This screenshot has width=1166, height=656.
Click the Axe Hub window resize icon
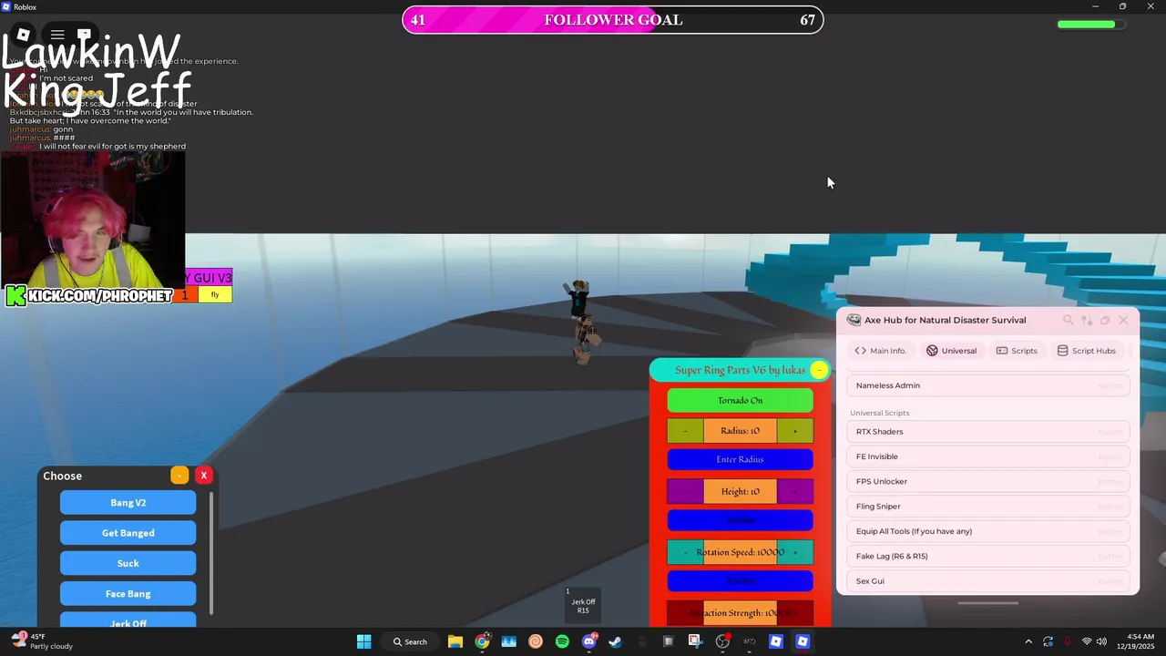point(1105,320)
